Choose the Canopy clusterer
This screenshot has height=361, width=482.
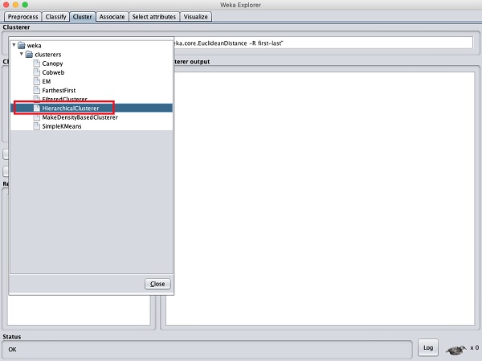click(x=52, y=64)
